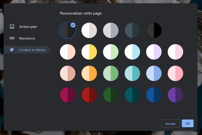The width and height of the screenshot is (202, 135).
Task: Pick the orange theme swatch
Action: click(89, 74)
